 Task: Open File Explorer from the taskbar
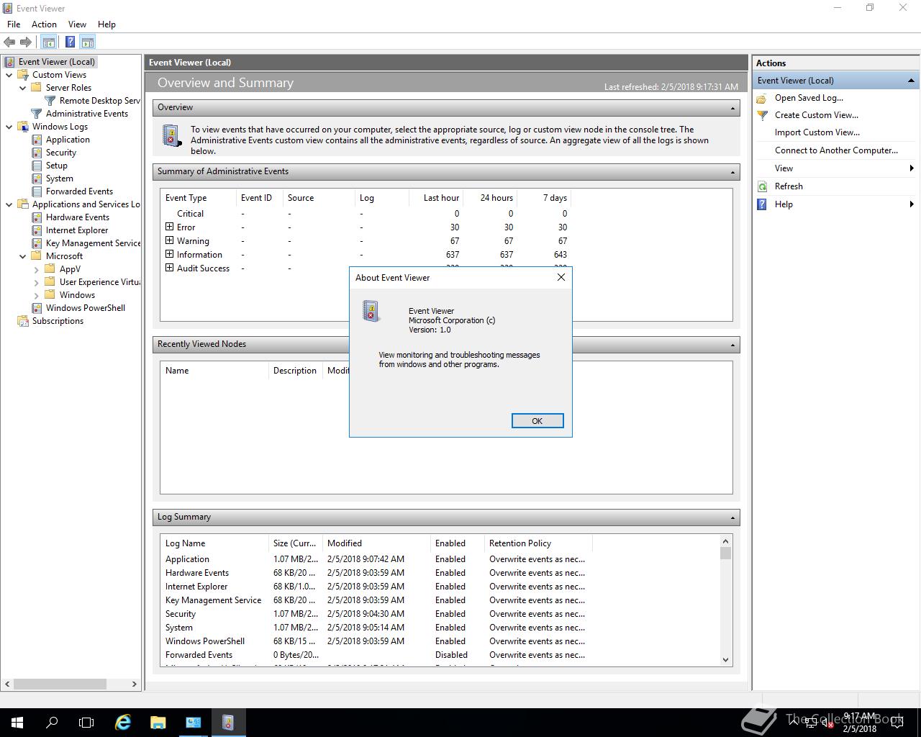(158, 723)
